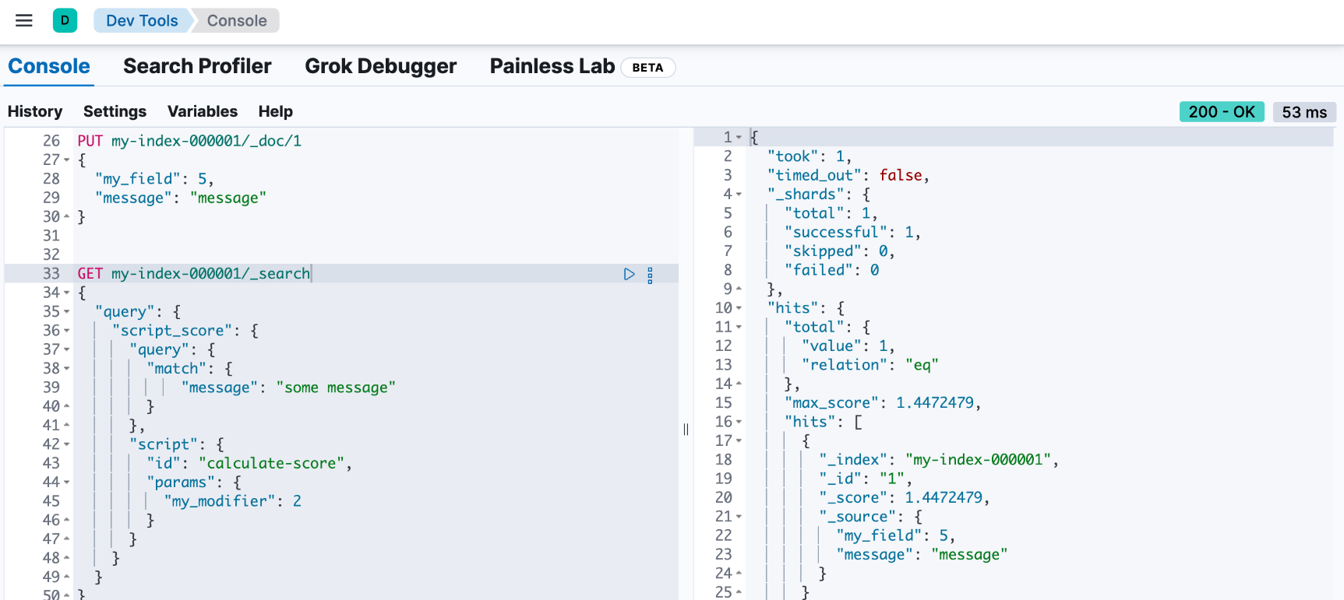
Task: Click the Dev Tools breadcrumb
Action: pyautogui.click(x=142, y=21)
